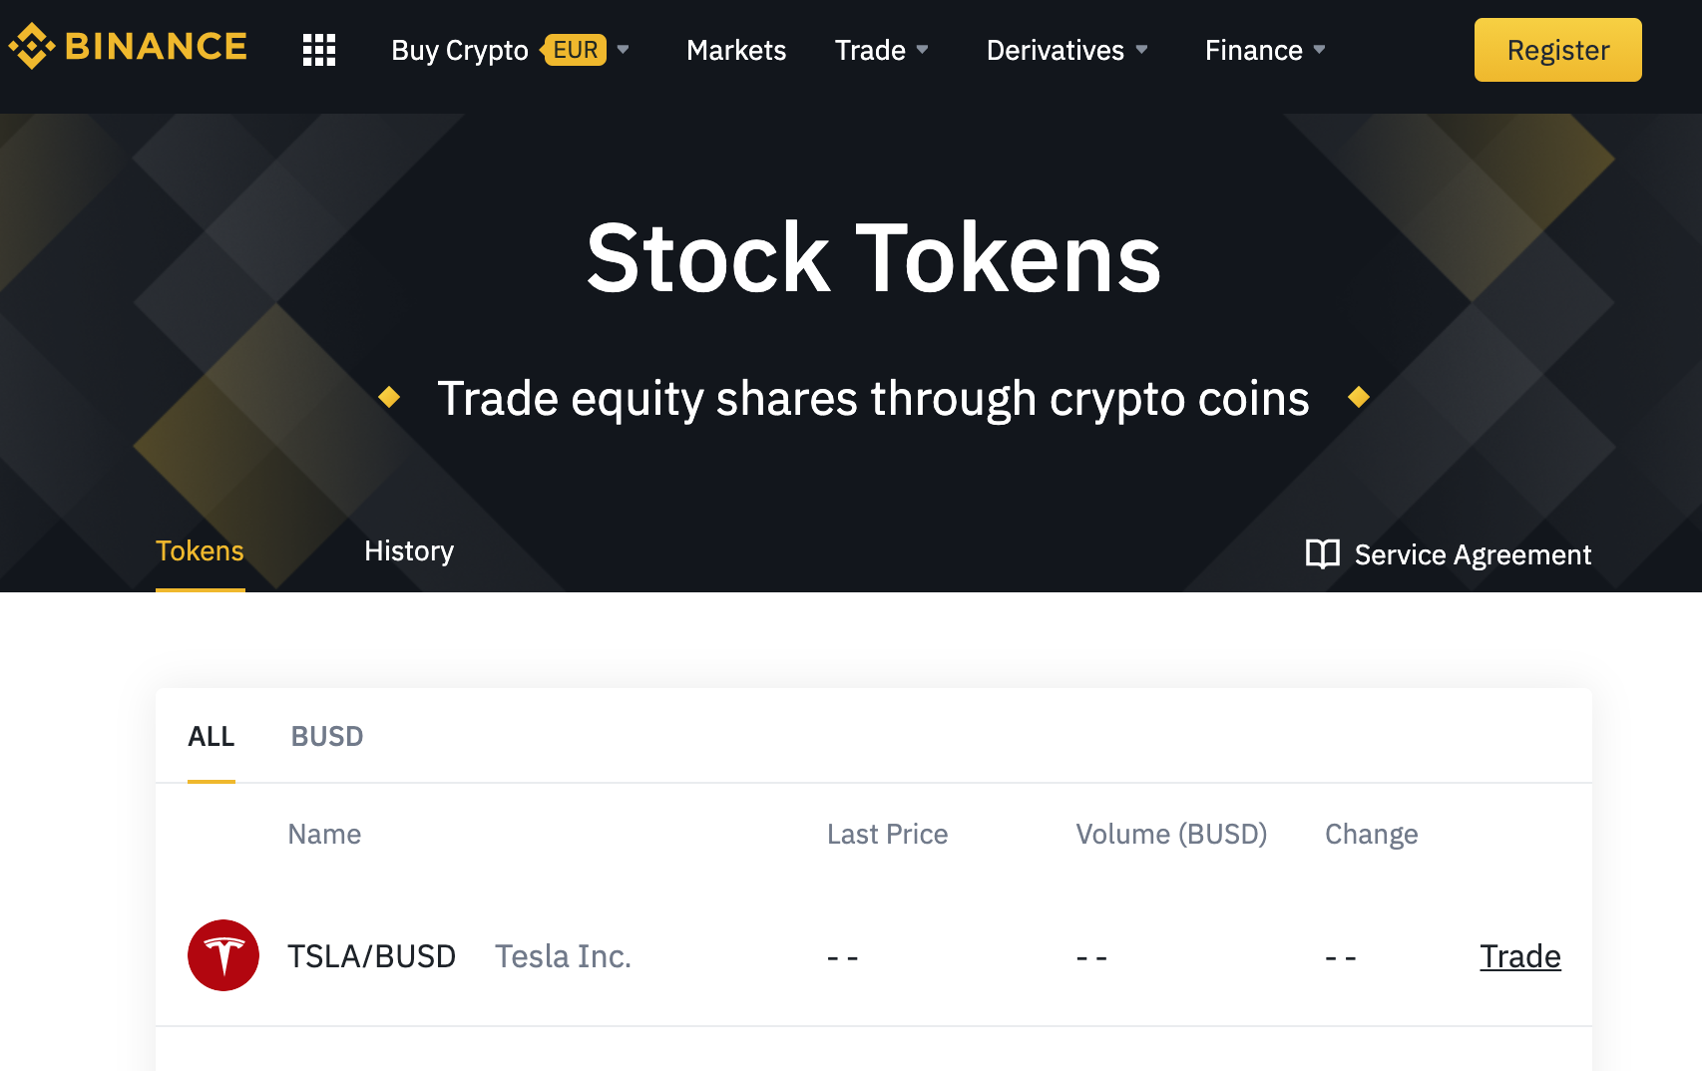This screenshot has width=1702, height=1071.
Task: Click the Change column header
Action: pyautogui.click(x=1371, y=835)
